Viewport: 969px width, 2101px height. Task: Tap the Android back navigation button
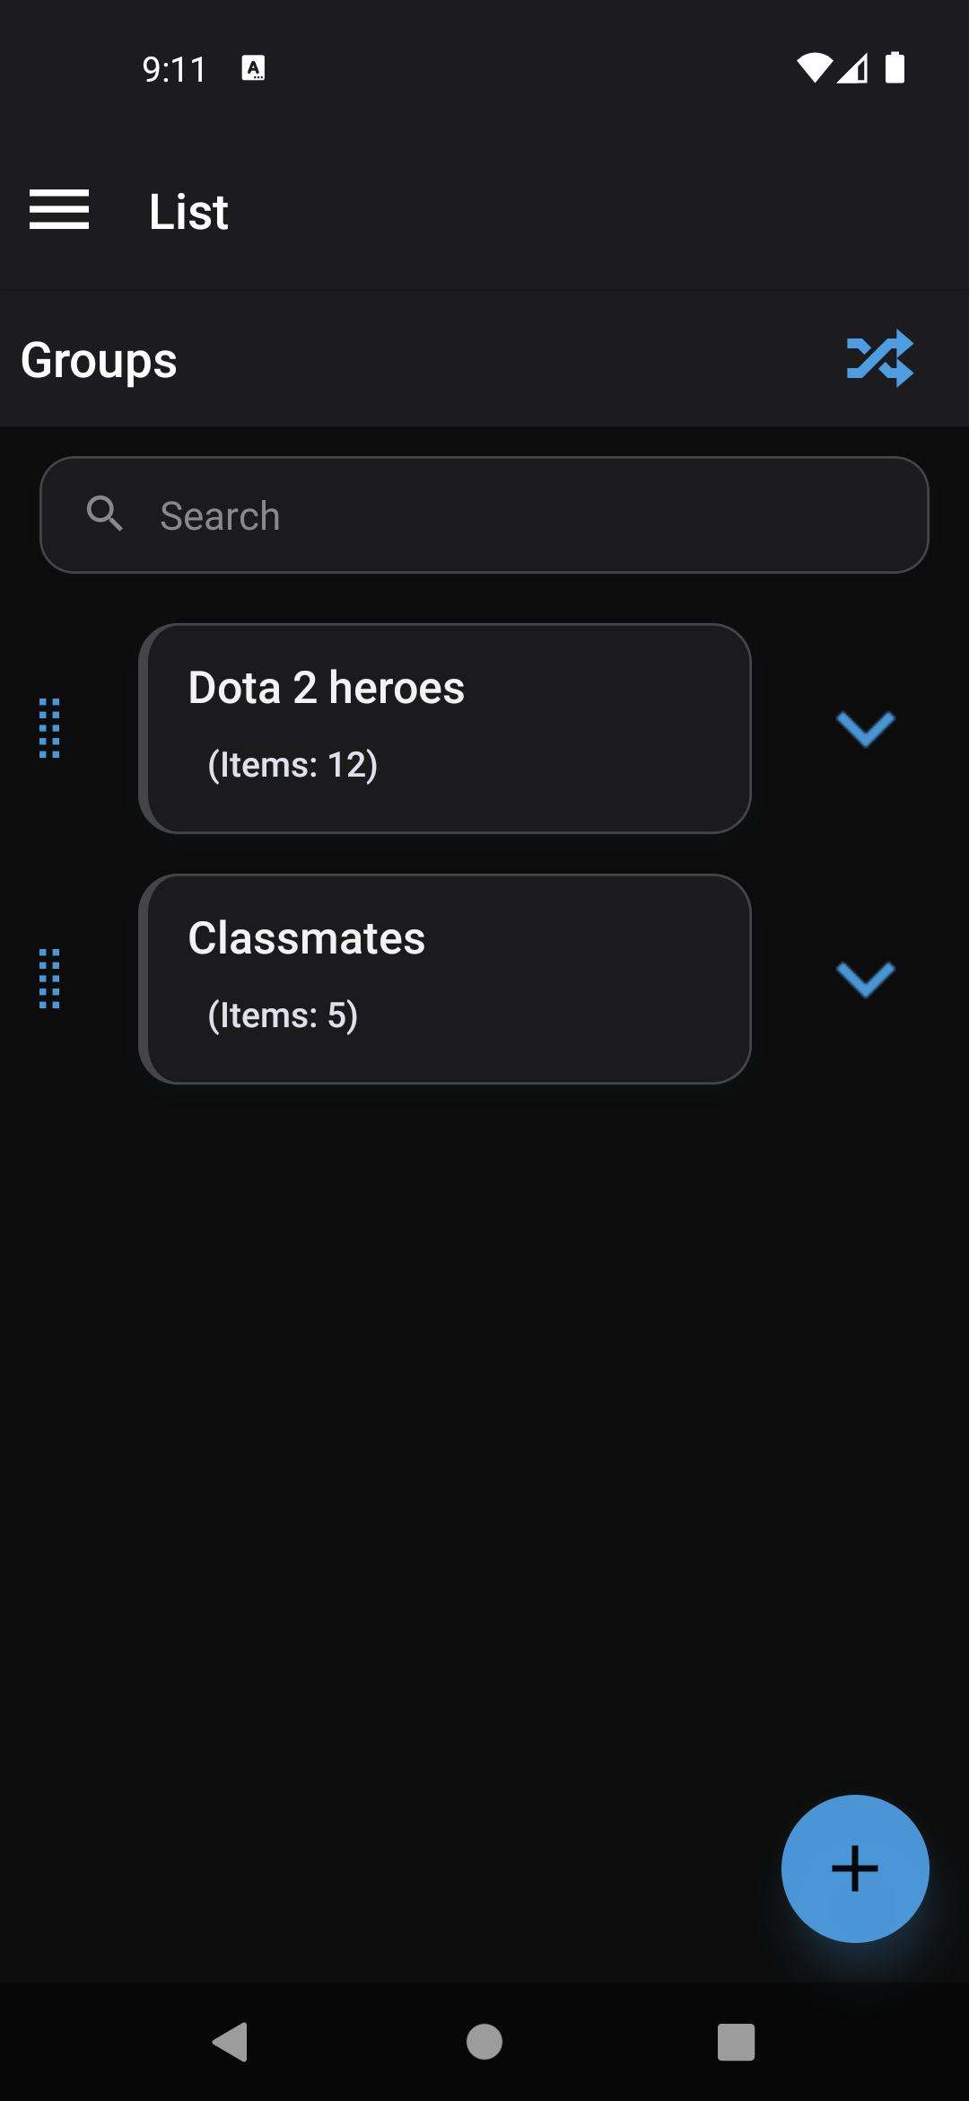pos(231,2042)
